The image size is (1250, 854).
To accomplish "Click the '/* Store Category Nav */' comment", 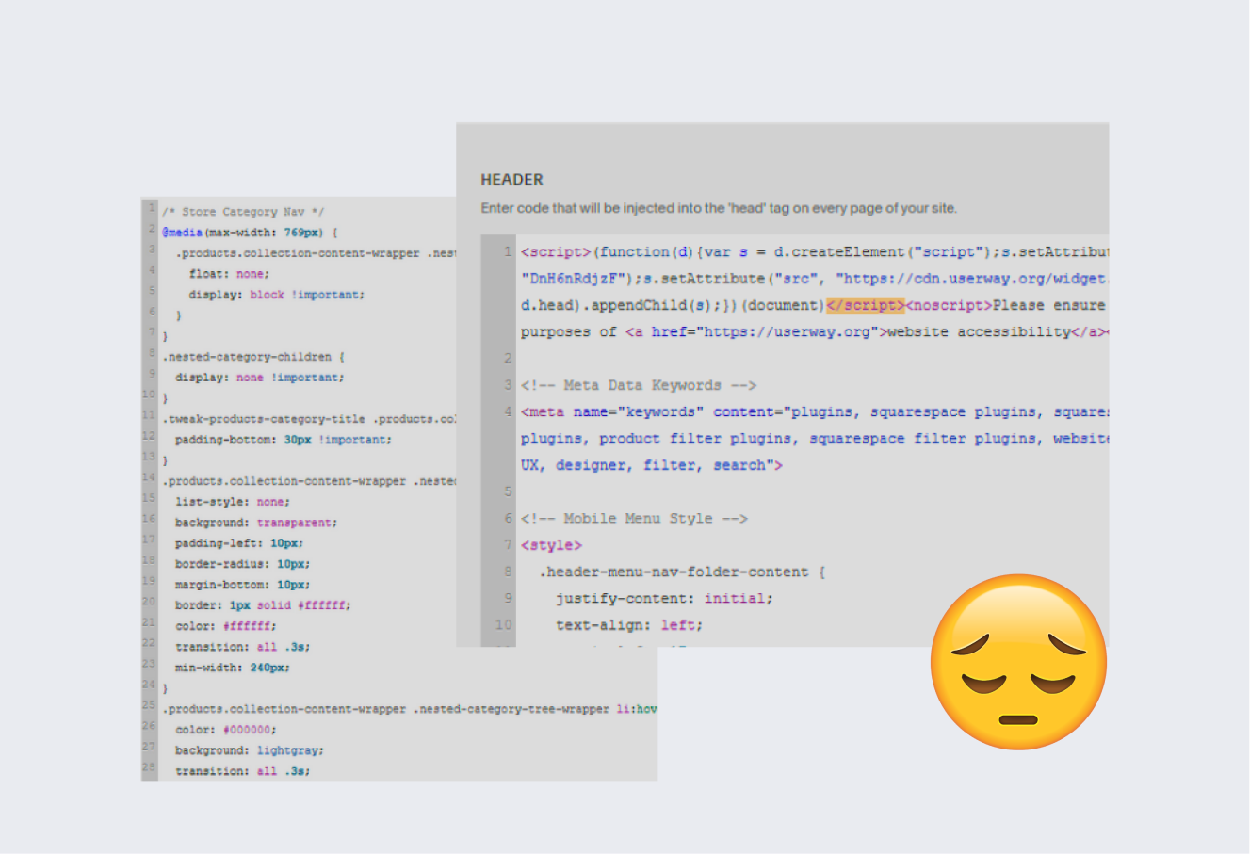I will pos(243,212).
